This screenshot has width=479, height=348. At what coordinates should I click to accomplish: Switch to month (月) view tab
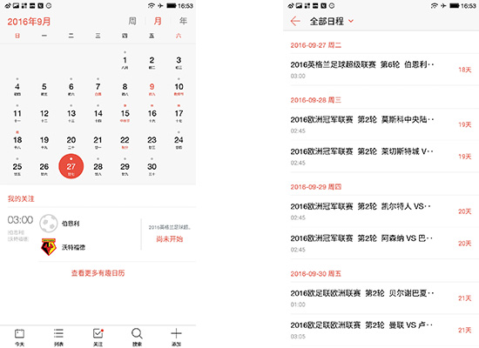coord(158,21)
